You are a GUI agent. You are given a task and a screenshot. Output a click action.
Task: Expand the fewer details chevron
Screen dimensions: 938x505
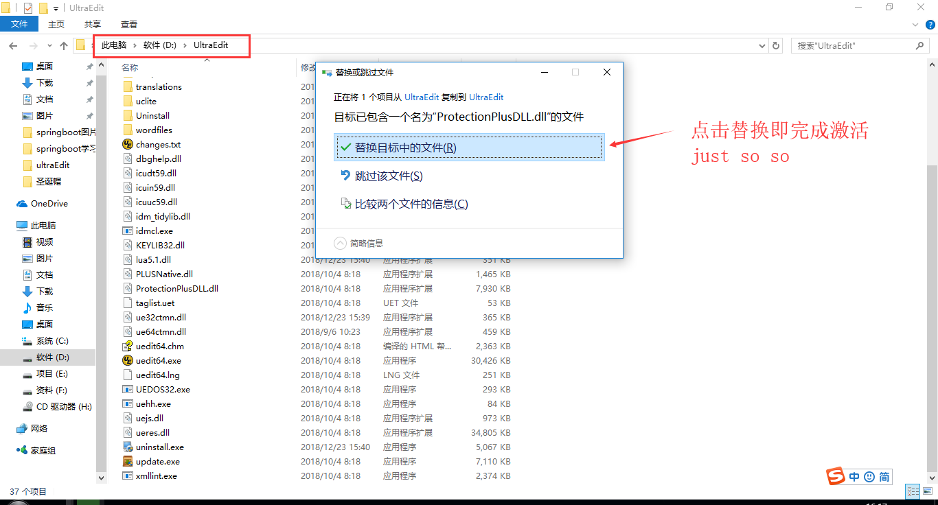tap(340, 243)
